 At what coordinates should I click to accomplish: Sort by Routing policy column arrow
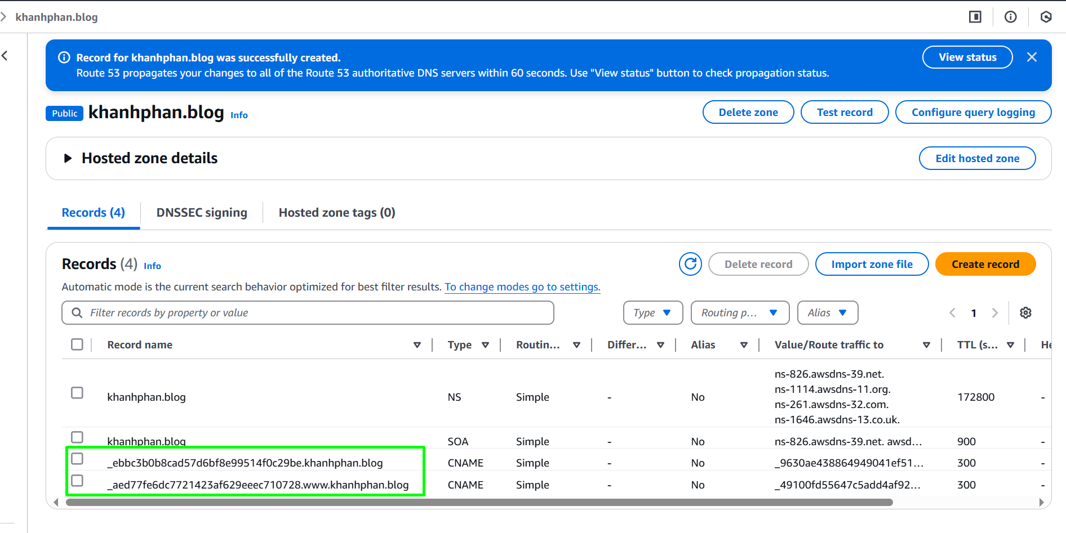[576, 345]
